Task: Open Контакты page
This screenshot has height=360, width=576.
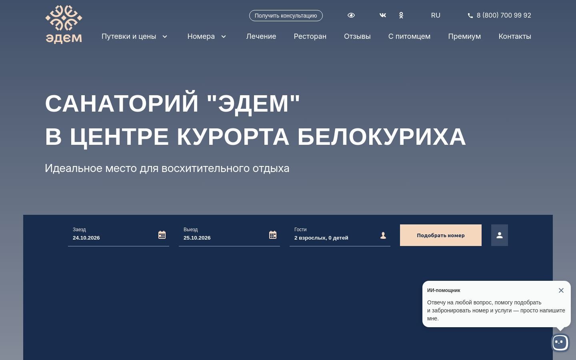Action: point(515,36)
